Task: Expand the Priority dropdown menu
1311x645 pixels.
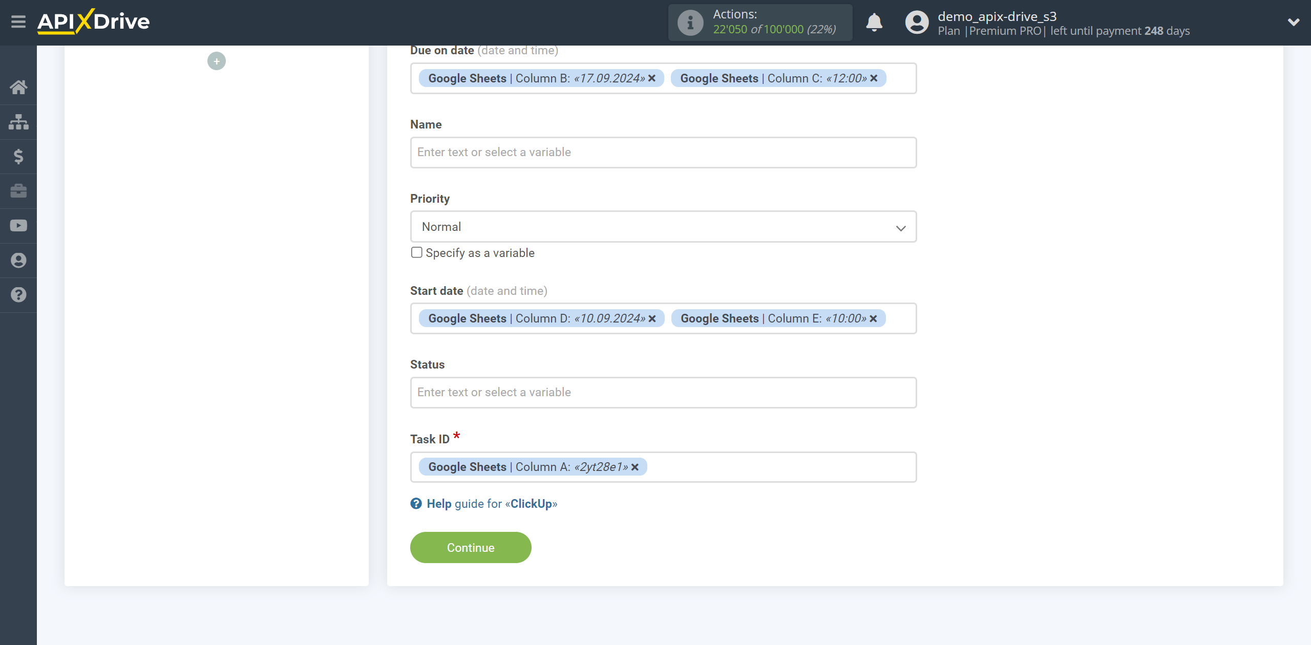Action: pos(662,227)
